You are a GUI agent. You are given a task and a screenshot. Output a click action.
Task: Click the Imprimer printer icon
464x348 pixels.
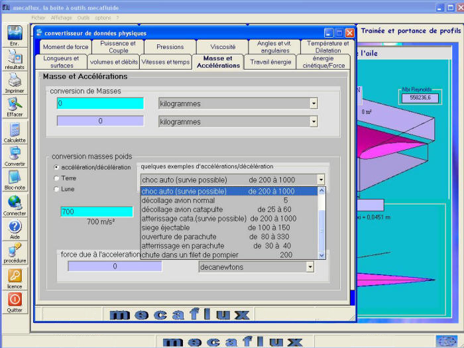click(15, 82)
